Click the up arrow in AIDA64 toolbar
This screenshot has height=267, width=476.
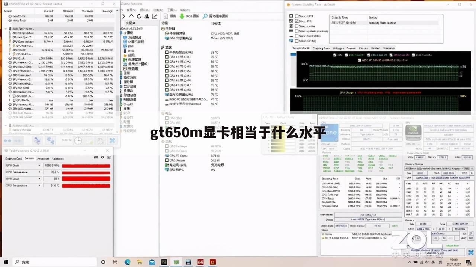(131, 16)
